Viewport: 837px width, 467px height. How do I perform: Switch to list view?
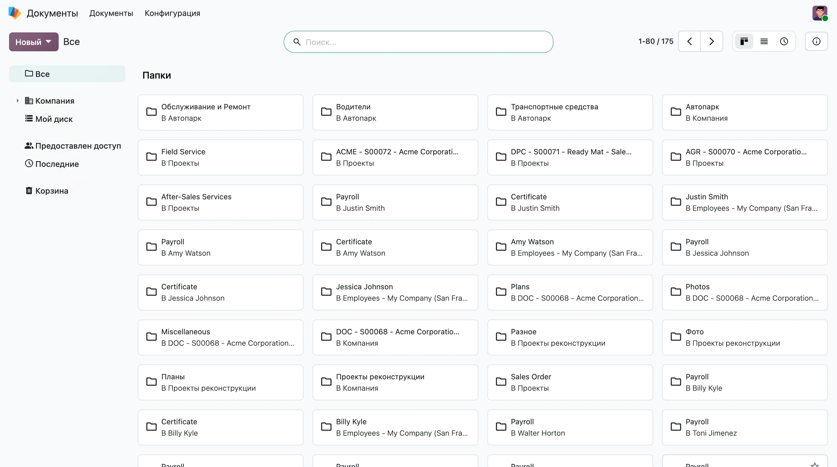[764, 41]
